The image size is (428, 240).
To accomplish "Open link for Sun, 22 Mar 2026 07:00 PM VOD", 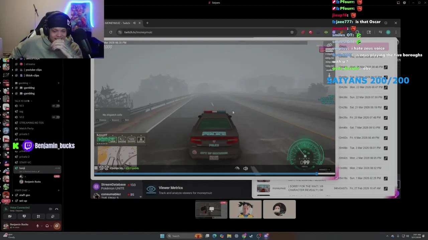I will pyautogui.click(x=386, y=97).
